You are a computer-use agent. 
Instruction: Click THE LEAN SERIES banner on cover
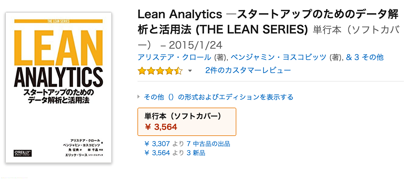59,21
